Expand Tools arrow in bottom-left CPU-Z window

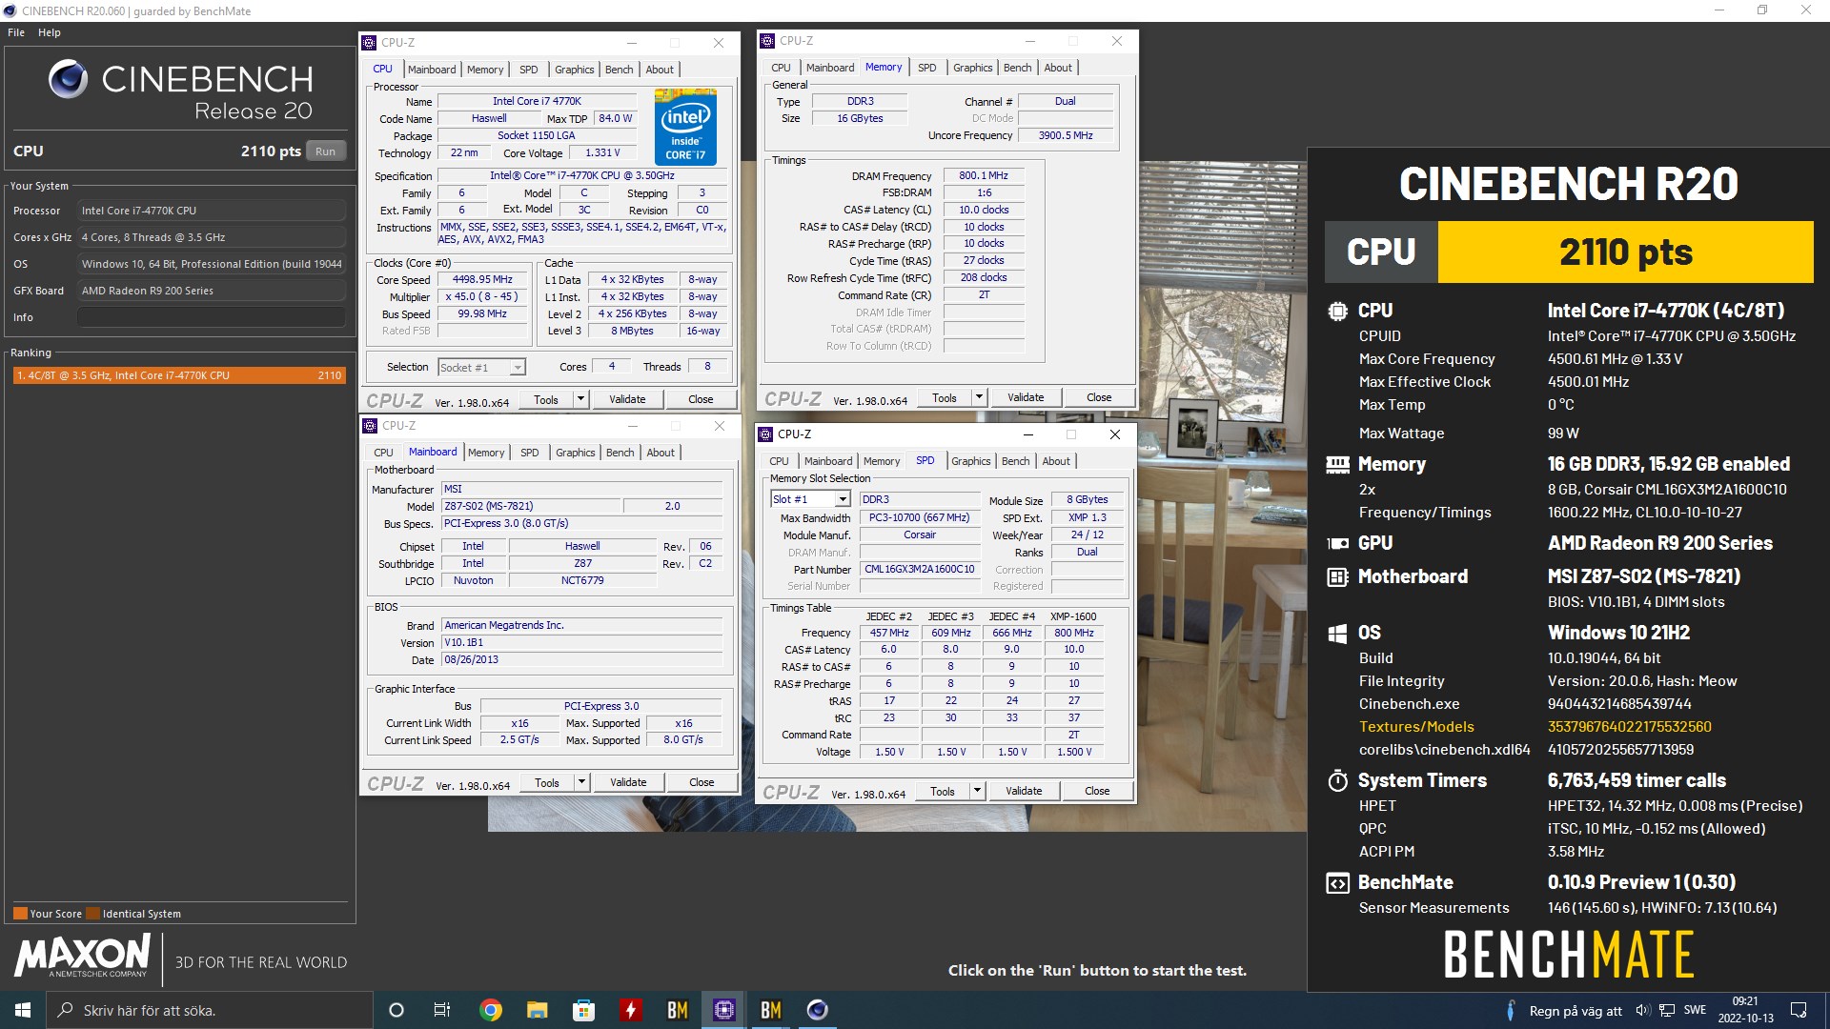(581, 782)
